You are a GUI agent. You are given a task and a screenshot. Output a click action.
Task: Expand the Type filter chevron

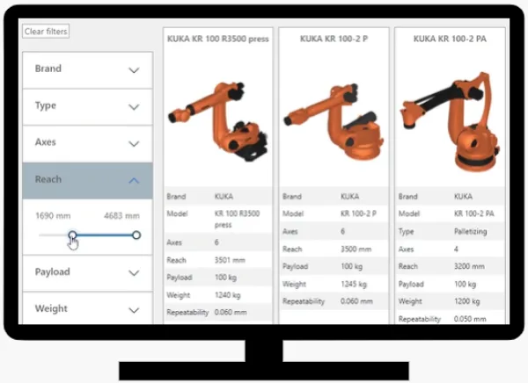tap(134, 106)
